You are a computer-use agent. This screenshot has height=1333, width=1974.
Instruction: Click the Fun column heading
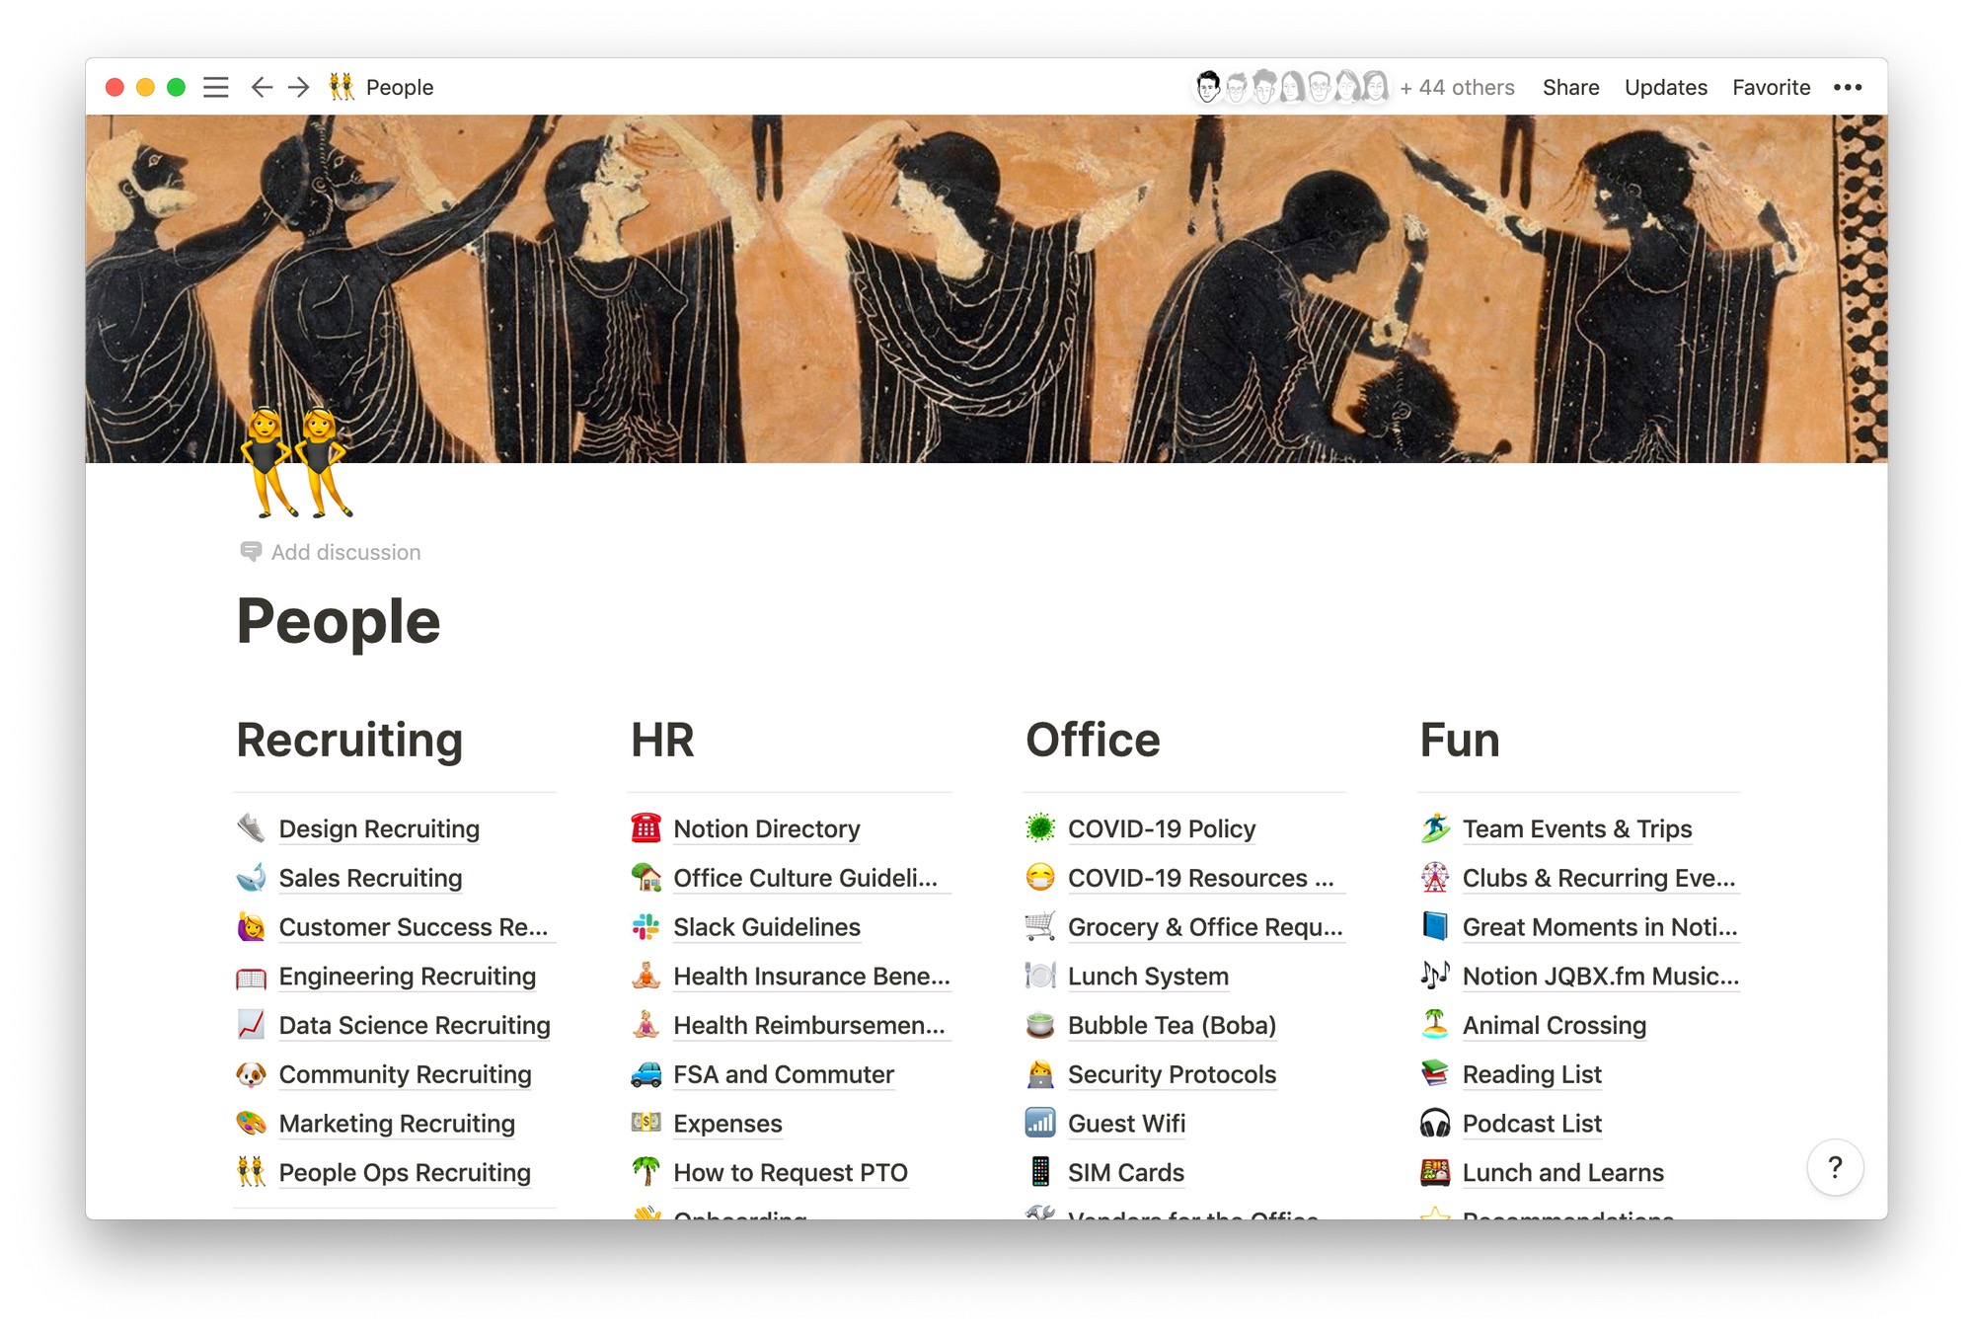[1460, 740]
